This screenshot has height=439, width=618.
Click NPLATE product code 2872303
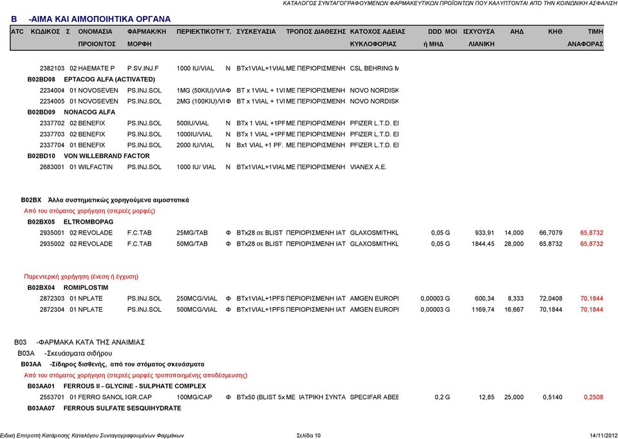point(52,299)
